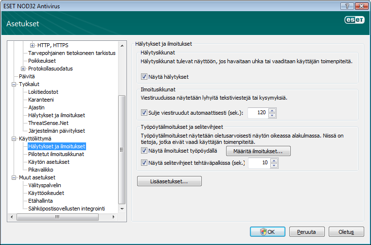Viewport: 371px width, 245px height.
Task: Select Karanteeni tree item
Action: 41,100
